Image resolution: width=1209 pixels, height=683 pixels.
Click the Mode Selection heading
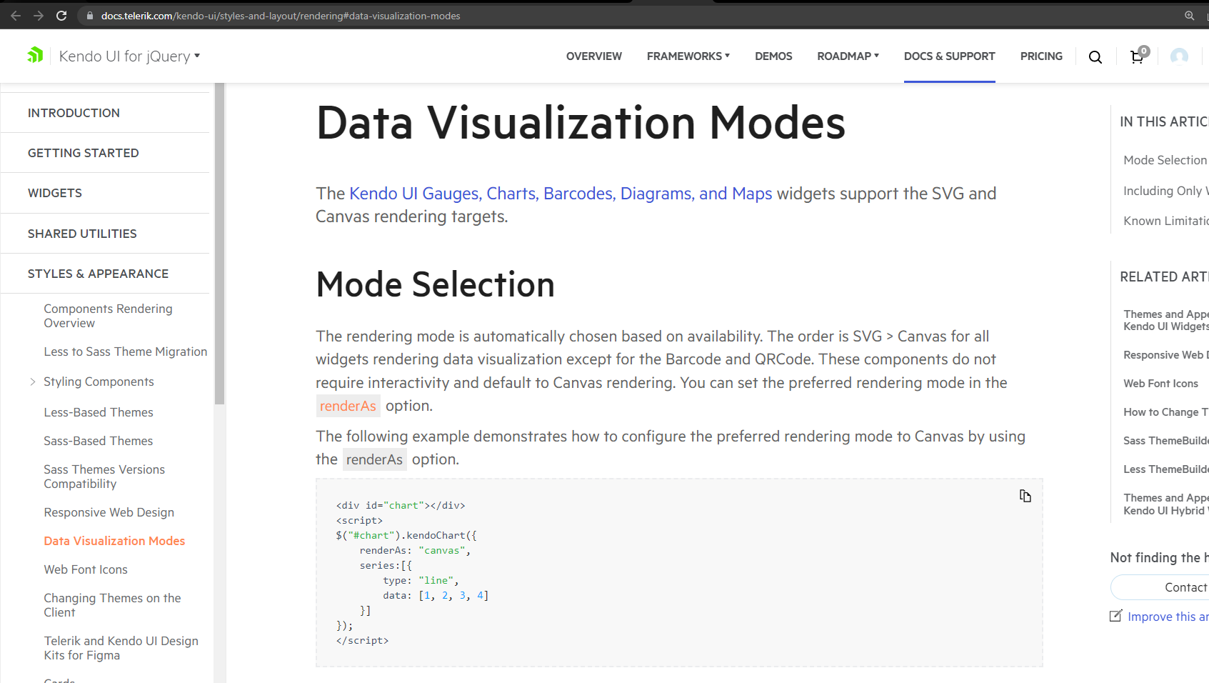coord(436,284)
